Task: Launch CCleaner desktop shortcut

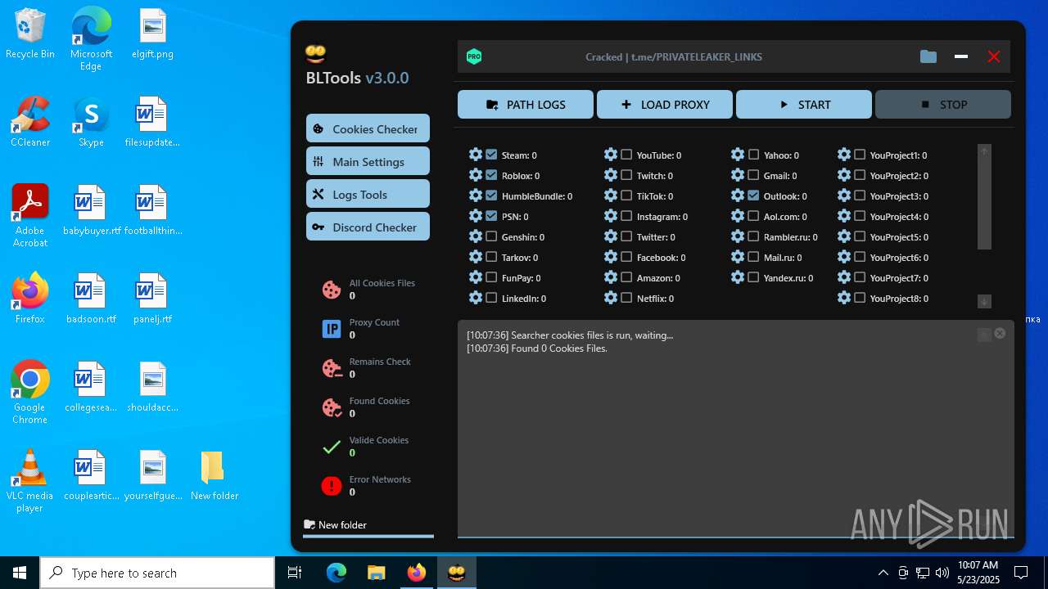Action: point(30,122)
